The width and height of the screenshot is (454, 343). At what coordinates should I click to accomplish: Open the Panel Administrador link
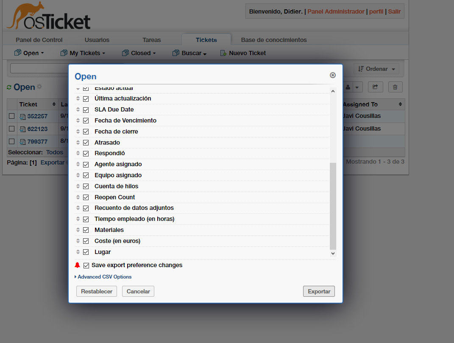337,11
